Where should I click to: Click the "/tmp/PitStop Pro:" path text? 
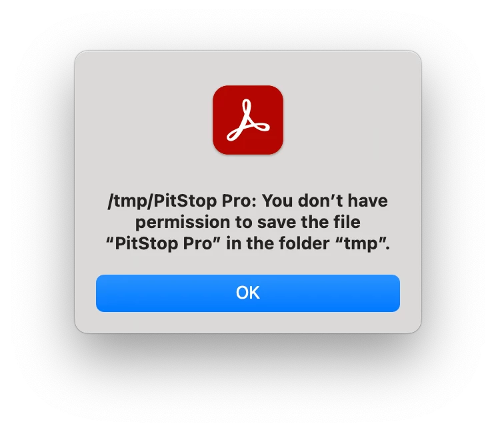click(x=182, y=201)
